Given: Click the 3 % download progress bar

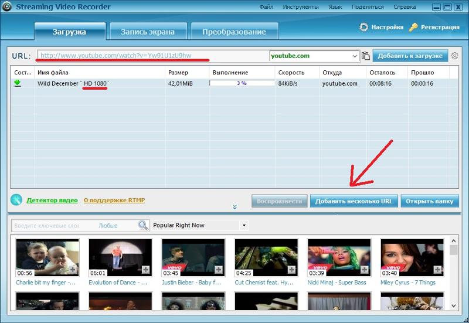Looking at the screenshot, I should coord(242,83).
